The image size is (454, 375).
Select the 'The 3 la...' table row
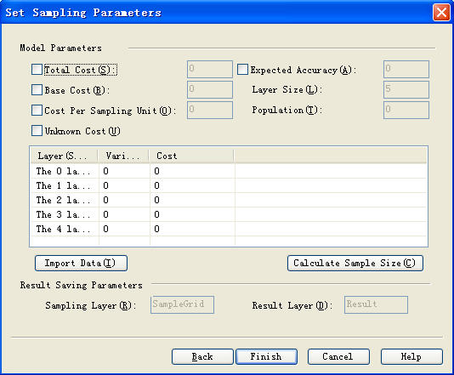229,214
